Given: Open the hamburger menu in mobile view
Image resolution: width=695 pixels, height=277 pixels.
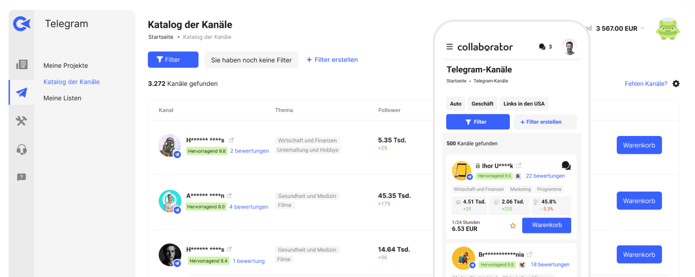Looking at the screenshot, I should pos(450,47).
